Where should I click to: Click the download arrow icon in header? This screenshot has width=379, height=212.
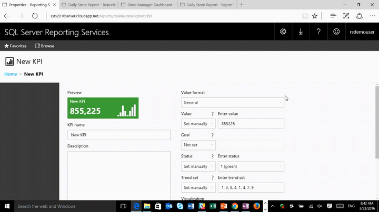click(301, 31)
